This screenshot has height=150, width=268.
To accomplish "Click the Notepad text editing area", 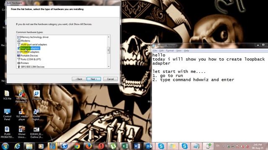I will (x=210, y=97).
